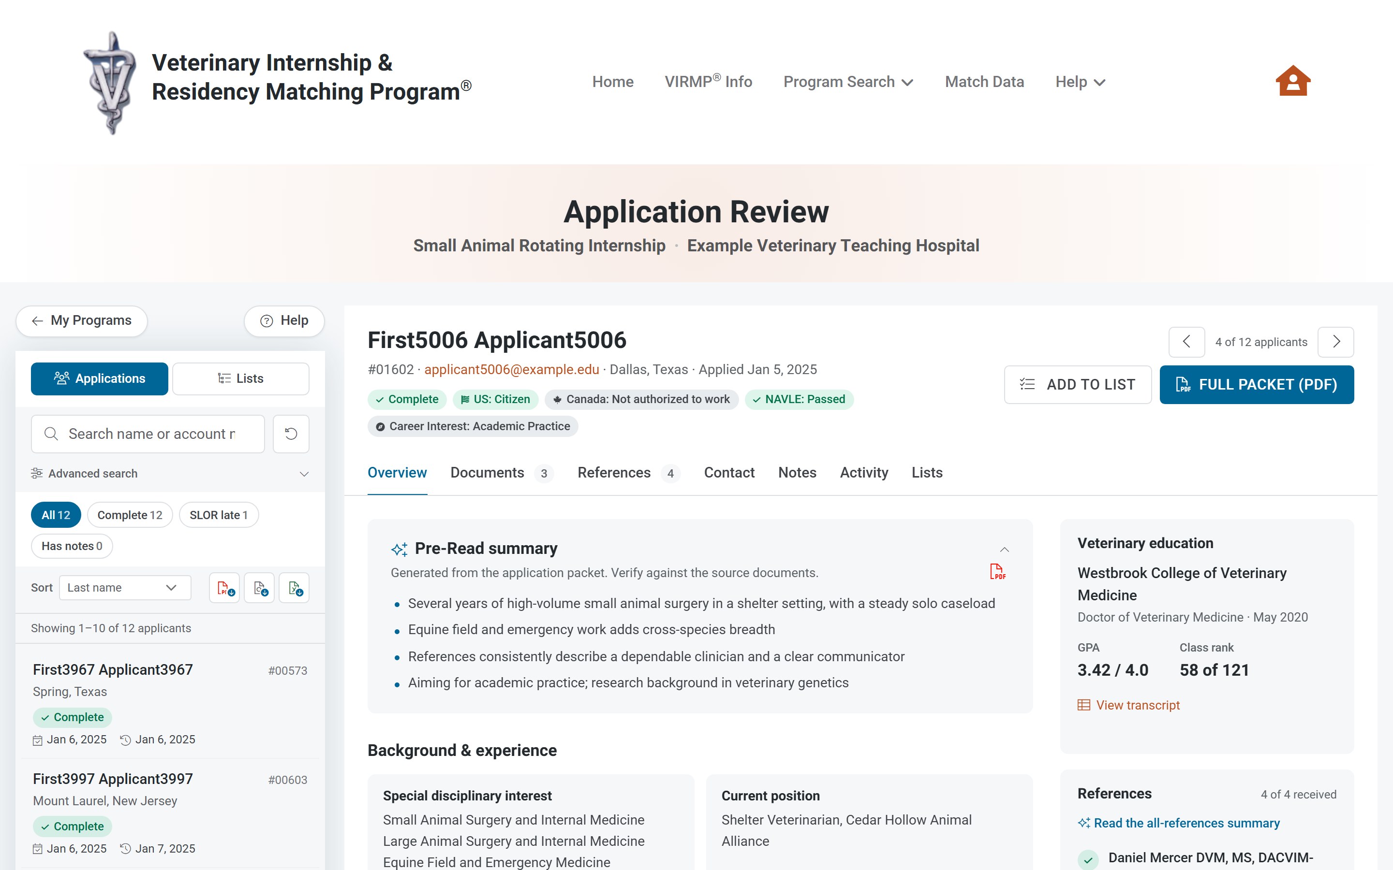This screenshot has height=870, width=1393.
Task: Click applicant5006@example.edu email link
Action: click(512, 369)
